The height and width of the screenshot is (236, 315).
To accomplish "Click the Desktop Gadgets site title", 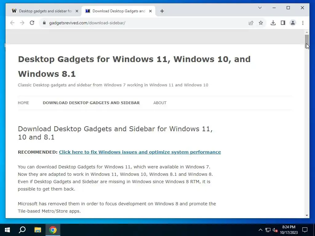I will [x=134, y=66].
